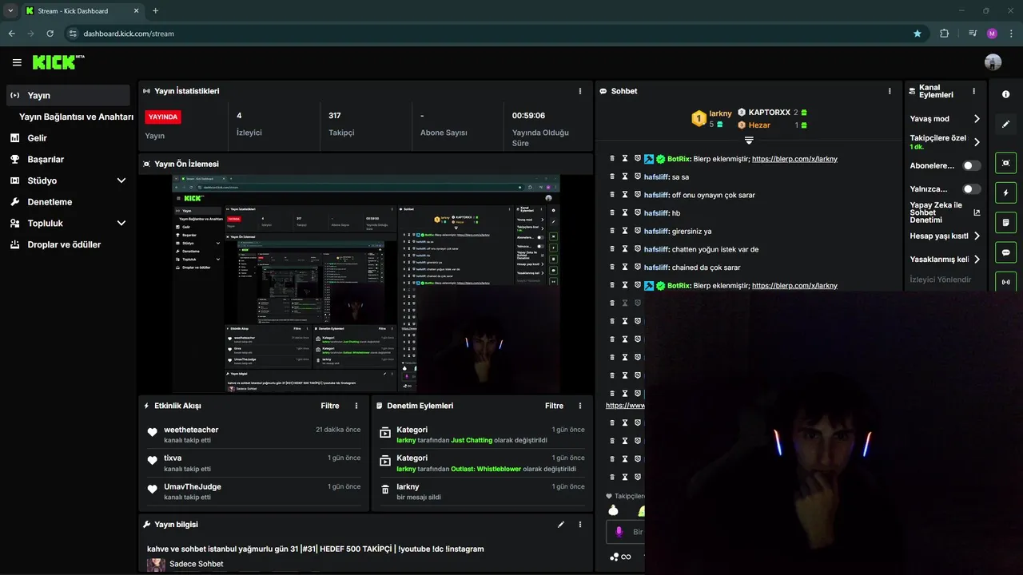Click the pencil edit icon in the right sidebar

(x=1005, y=125)
